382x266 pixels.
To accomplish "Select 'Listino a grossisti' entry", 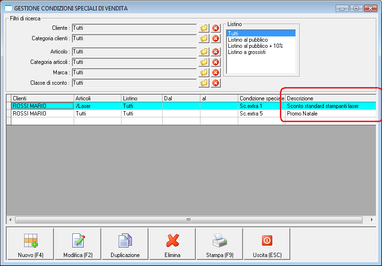I will (x=261, y=52).
